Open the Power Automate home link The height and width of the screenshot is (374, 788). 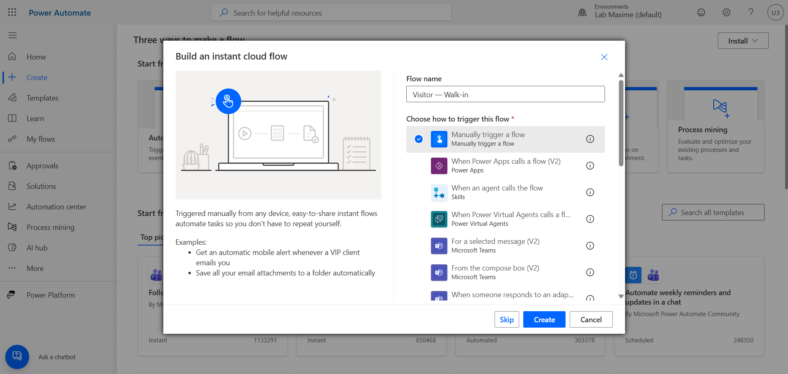(x=60, y=13)
